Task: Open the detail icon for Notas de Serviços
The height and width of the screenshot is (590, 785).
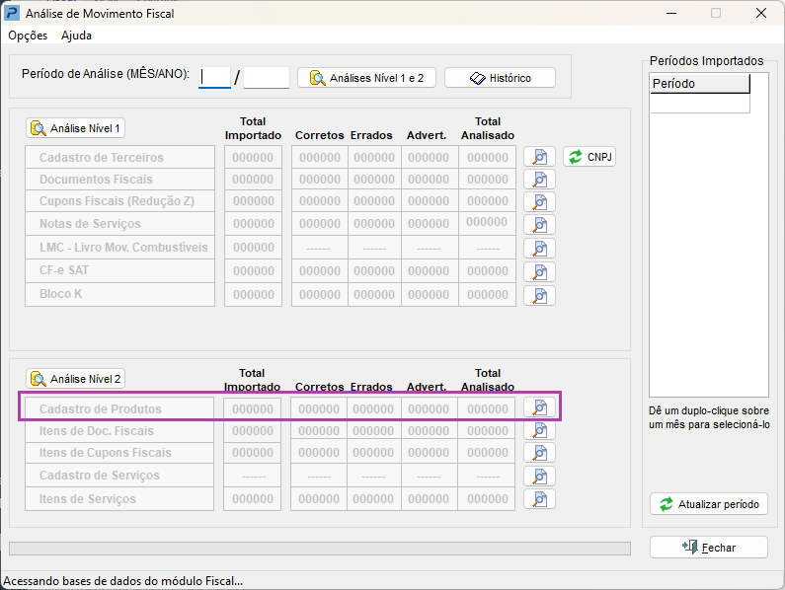Action: pyautogui.click(x=539, y=225)
